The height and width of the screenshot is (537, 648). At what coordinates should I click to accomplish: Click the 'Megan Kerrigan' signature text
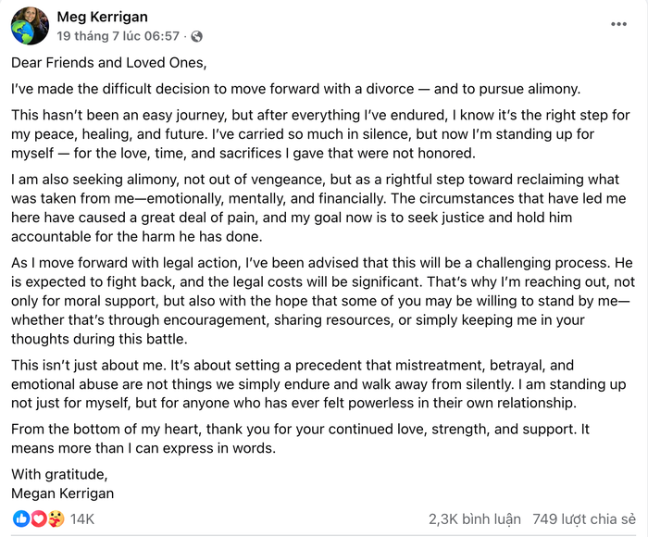click(62, 493)
